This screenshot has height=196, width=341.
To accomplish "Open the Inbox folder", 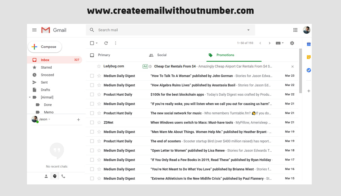I will 55,60.
